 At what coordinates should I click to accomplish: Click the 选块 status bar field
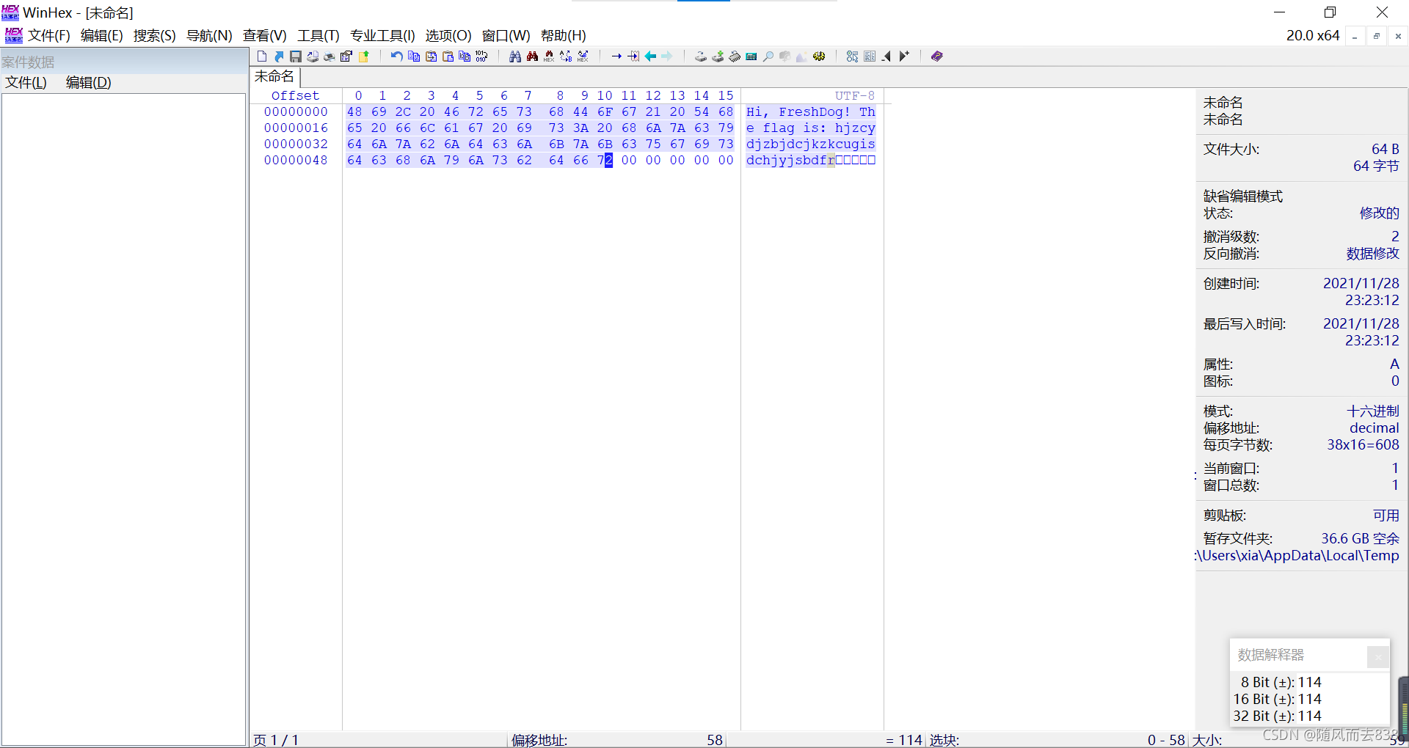[x=1057, y=740]
